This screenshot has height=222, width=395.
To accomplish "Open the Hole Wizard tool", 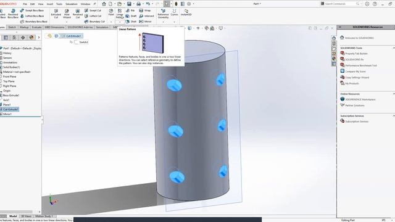I will [x=67, y=14].
